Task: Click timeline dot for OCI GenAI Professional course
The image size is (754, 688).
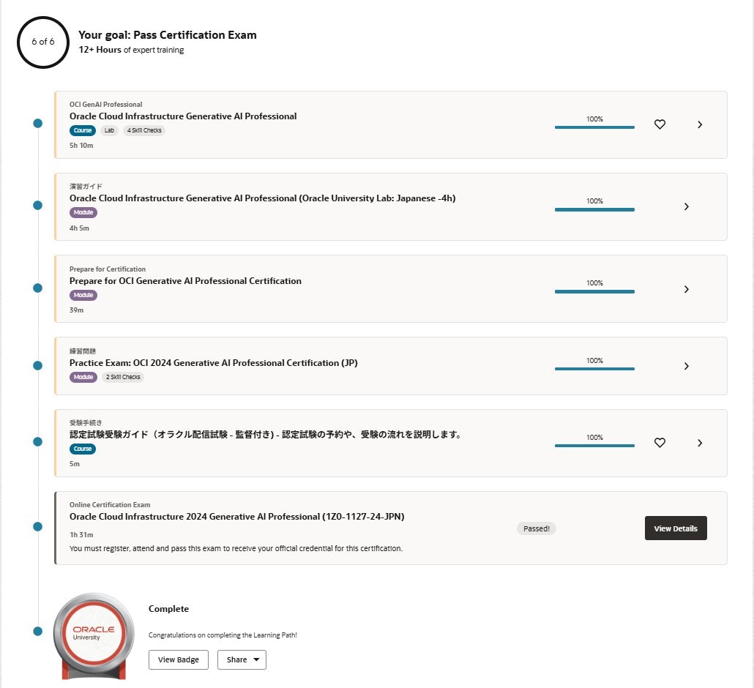Action: 37,124
